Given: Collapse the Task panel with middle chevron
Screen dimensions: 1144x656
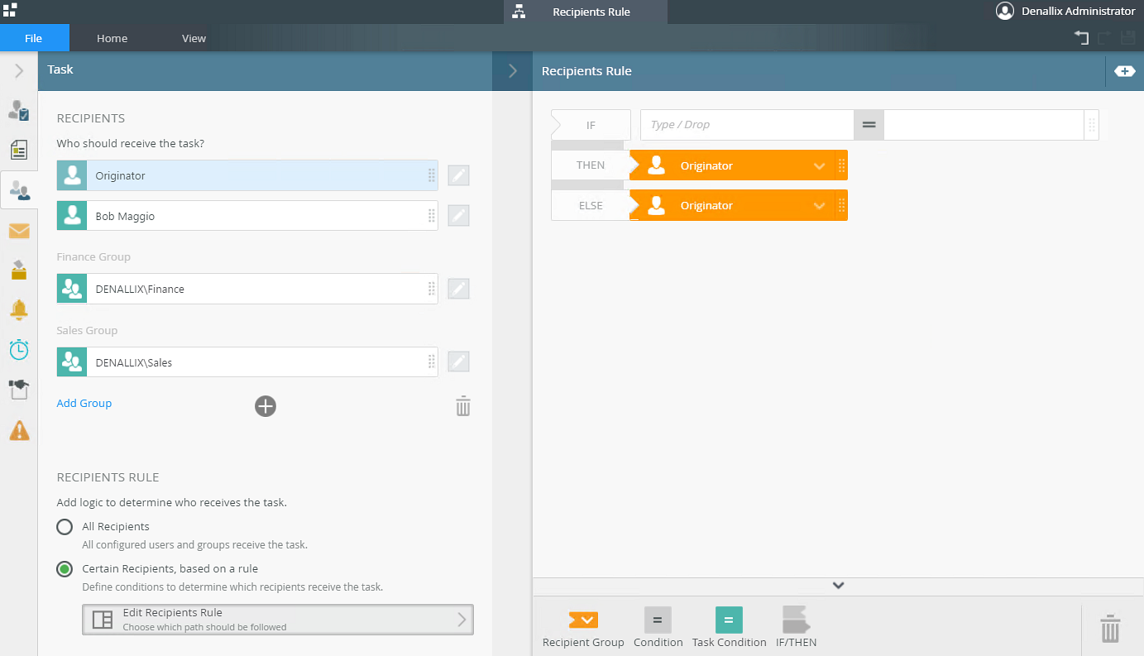Looking at the screenshot, I should coord(513,71).
